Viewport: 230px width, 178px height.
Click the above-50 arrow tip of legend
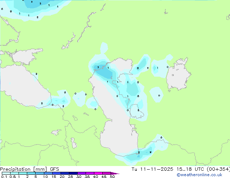click(x=115, y=173)
